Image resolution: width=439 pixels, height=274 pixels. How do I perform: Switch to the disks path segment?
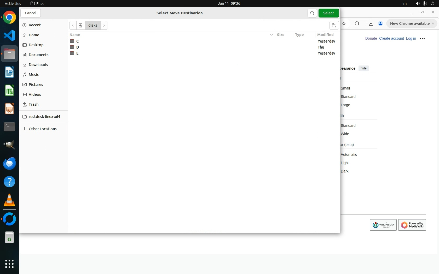pos(93,25)
